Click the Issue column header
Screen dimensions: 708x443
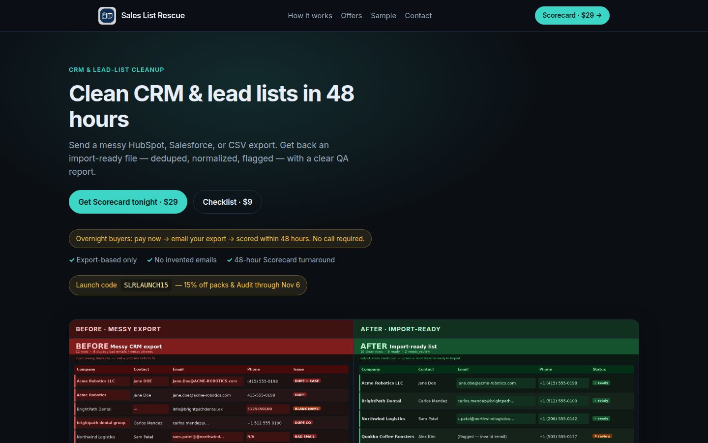click(299, 369)
